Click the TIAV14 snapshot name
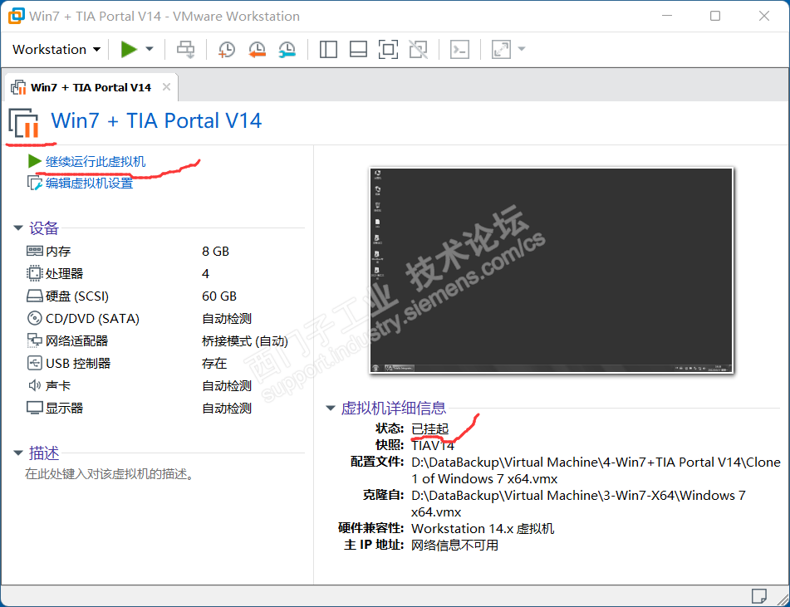 [433, 445]
